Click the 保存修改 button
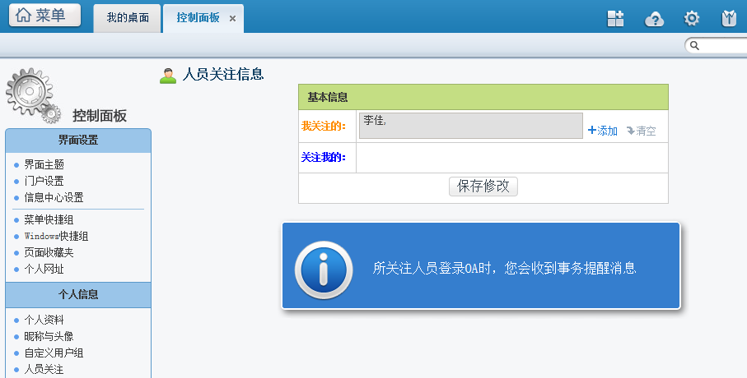Image resolution: width=747 pixels, height=378 pixels. click(x=483, y=186)
